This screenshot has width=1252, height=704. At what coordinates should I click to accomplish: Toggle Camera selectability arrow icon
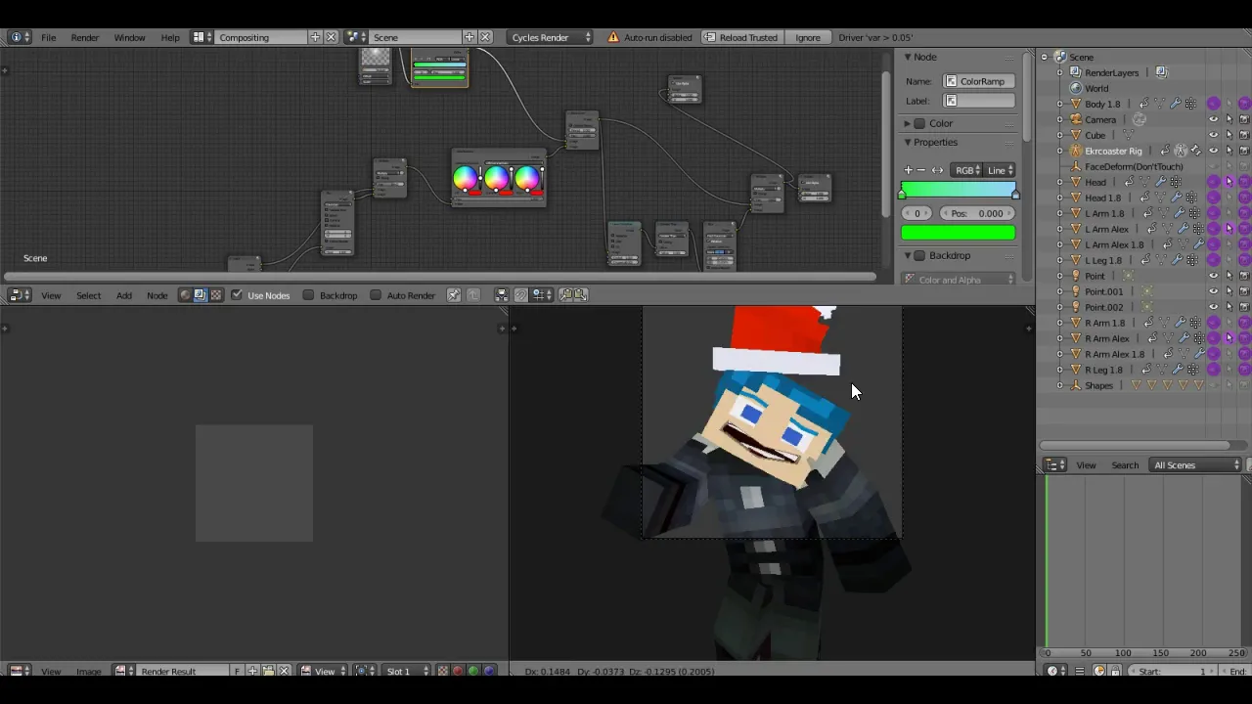pos(1230,119)
